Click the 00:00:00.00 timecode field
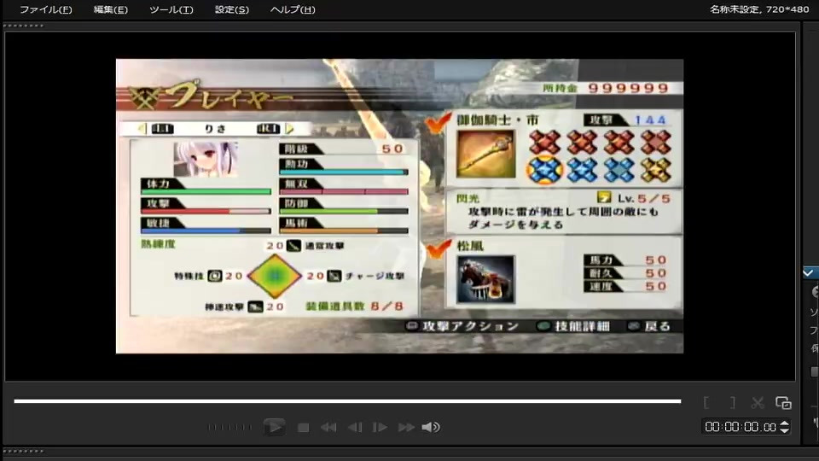This screenshot has height=461, width=819. pyautogui.click(x=741, y=427)
